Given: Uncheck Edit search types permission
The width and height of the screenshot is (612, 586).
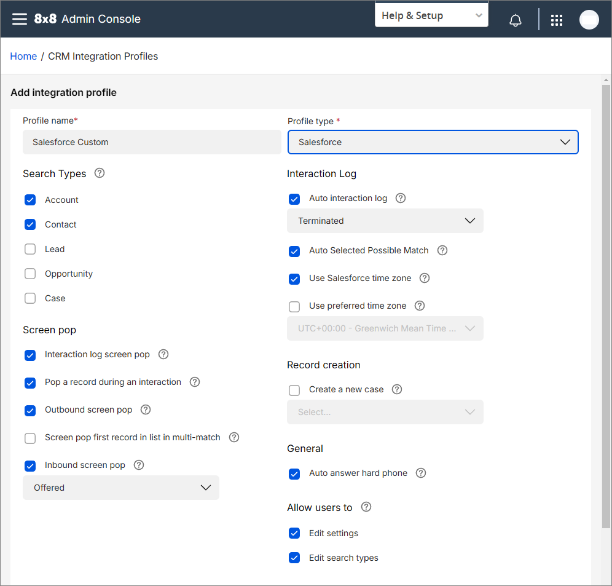Looking at the screenshot, I should tap(294, 558).
